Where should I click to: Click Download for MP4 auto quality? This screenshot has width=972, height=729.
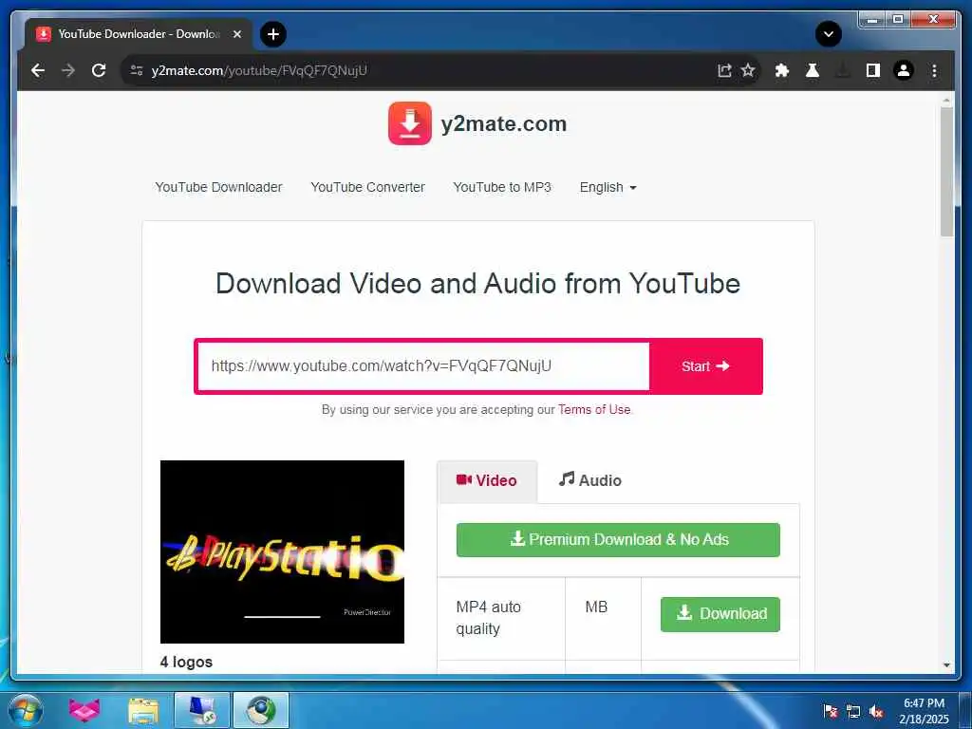(720, 614)
